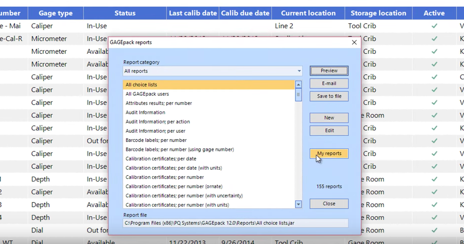This screenshot has width=464, height=244.
Task: Click Edit report button
Action: (x=329, y=131)
